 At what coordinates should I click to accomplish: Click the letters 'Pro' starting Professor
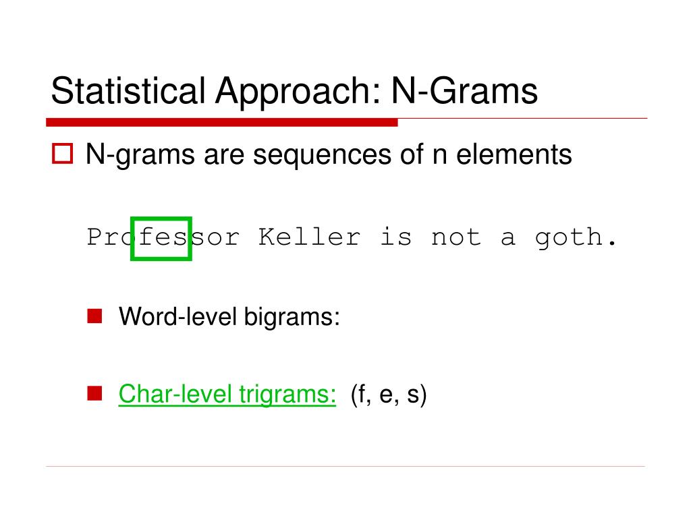(109, 237)
